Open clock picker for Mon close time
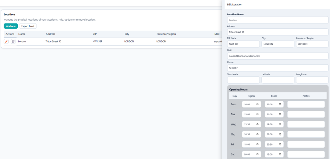The image size is (330, 159). [280, 104]
